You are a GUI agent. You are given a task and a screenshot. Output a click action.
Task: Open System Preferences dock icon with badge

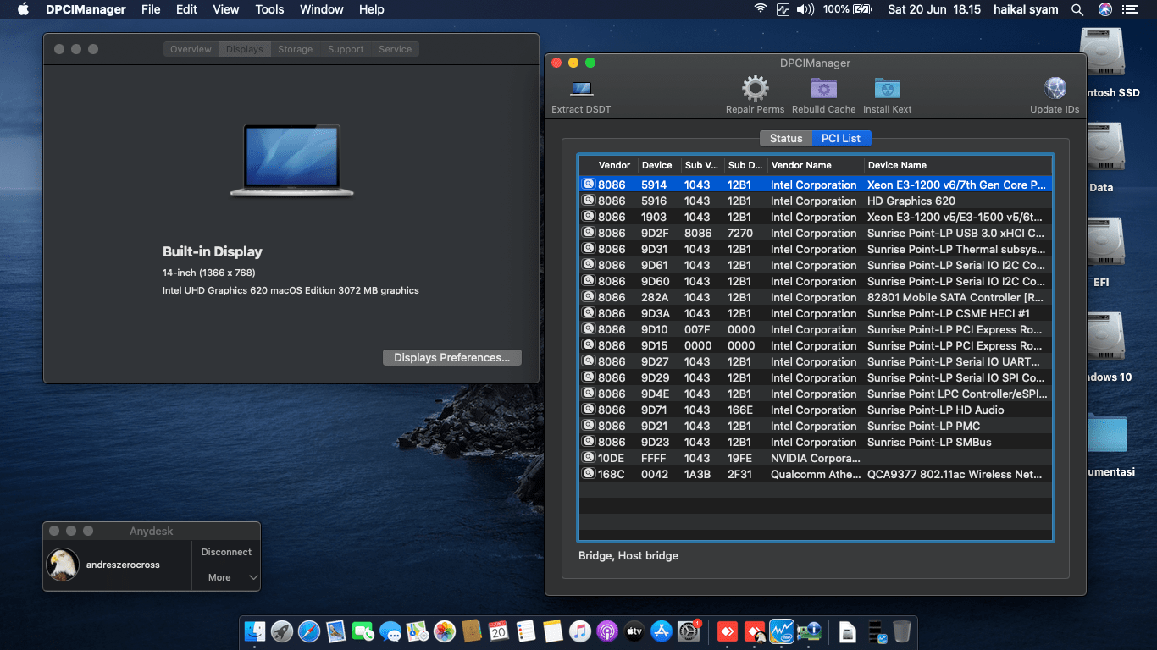tap(689, 631)
